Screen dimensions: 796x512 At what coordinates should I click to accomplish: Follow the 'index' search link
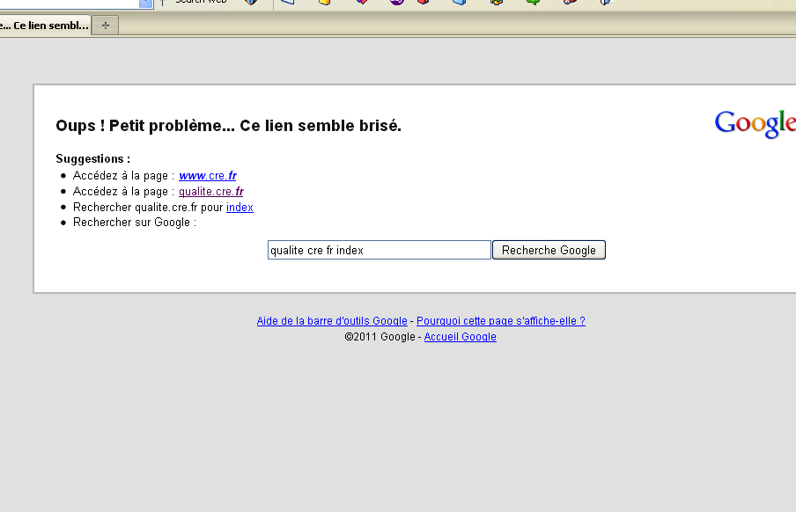pos(240,207)
